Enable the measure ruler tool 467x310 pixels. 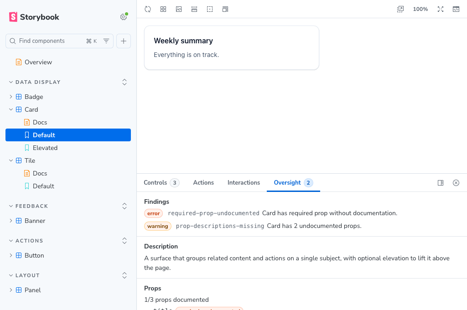194,9
